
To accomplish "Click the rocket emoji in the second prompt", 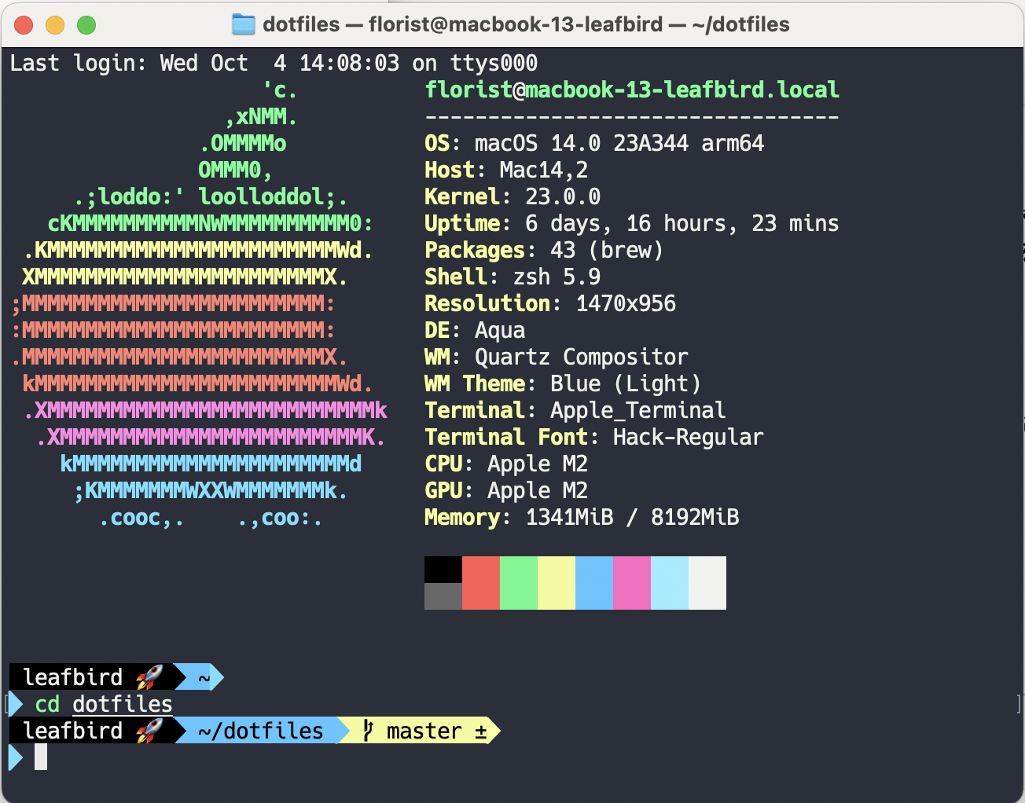I will coord(151,730).
